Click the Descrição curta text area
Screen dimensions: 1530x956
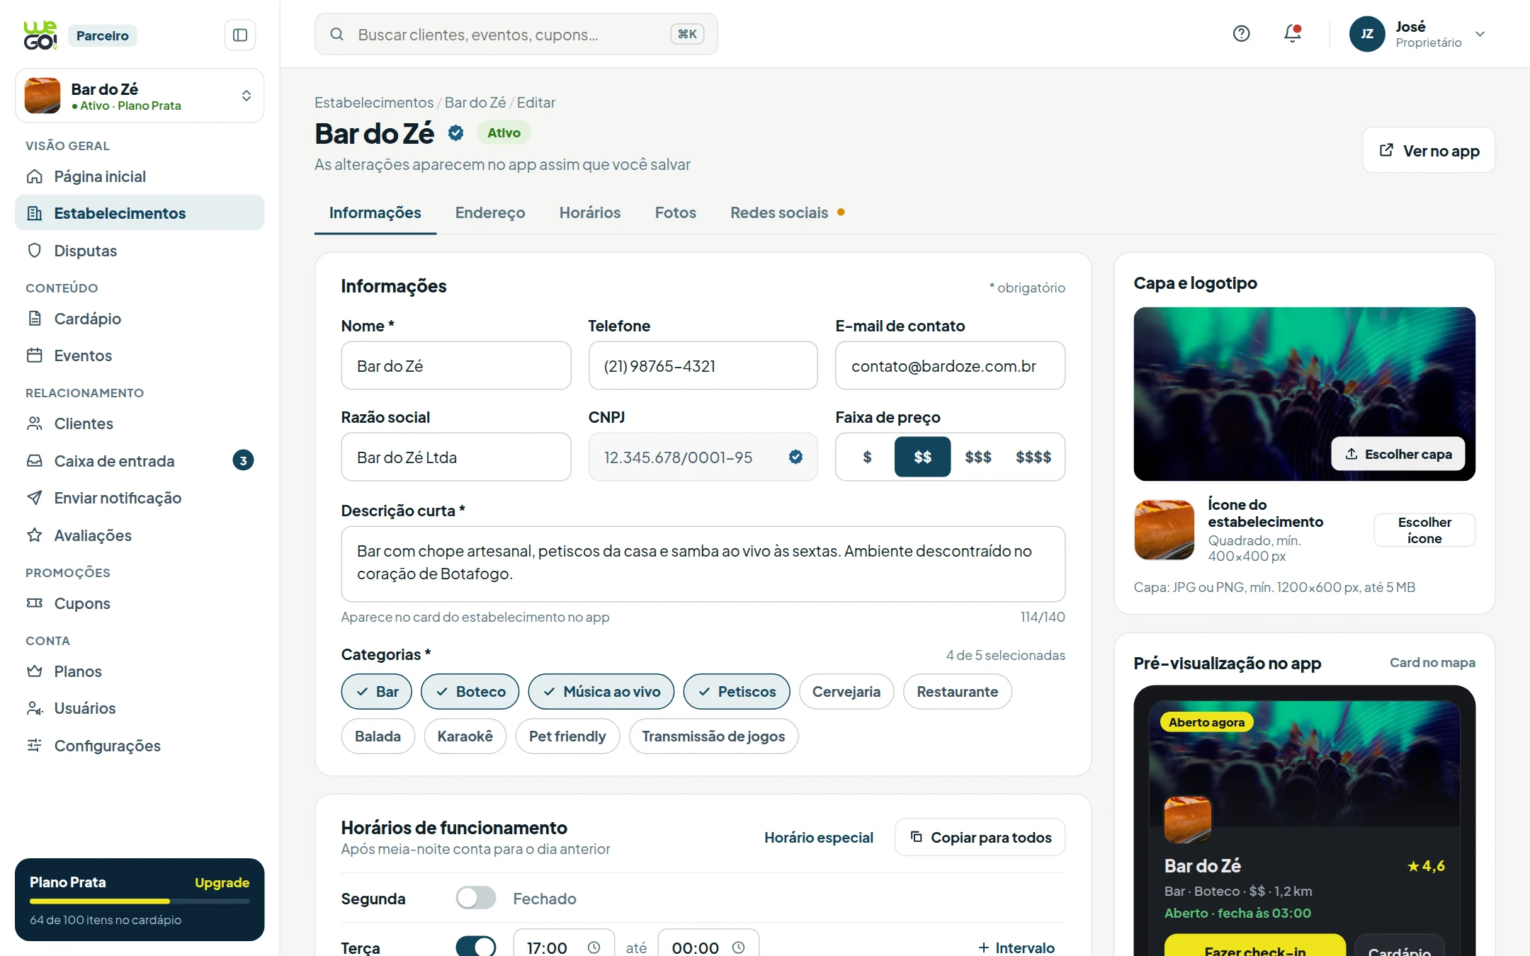point(703,564)
